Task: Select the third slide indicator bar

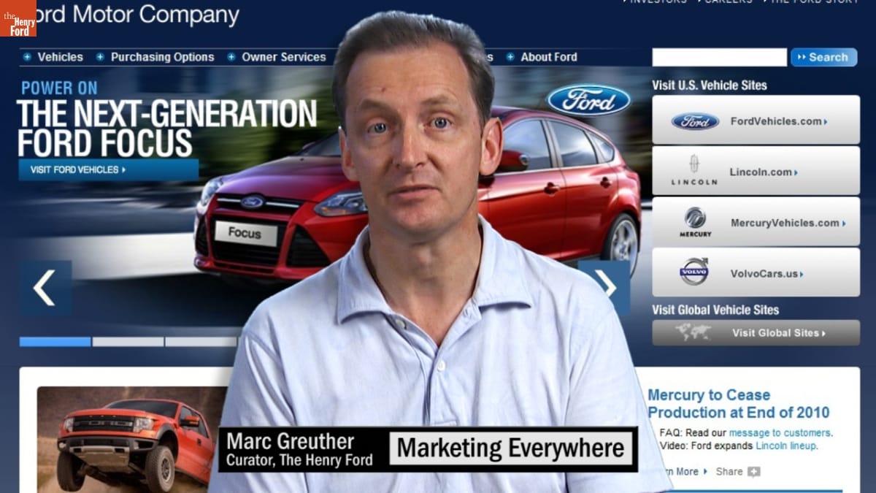Action: (201, 341)
